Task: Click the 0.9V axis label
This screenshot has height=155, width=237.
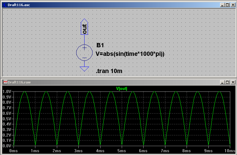Action: pyautogui.click(x=7, y=97)
